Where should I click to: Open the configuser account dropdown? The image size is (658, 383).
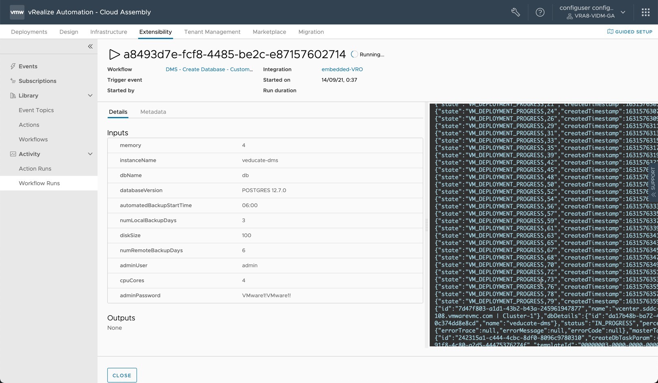(x=623, y=12)
